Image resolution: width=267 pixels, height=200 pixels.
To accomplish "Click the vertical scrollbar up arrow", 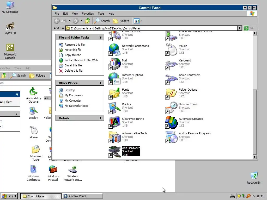I will (x=254, y=33).
